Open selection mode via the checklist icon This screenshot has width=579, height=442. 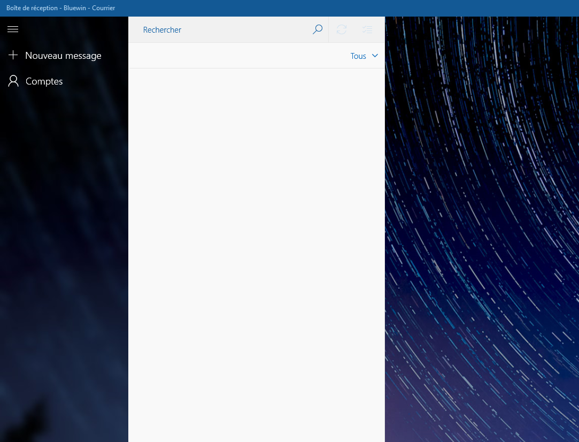[x=367, y=29]
